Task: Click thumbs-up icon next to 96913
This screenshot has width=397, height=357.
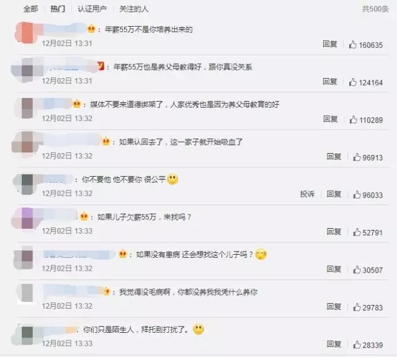Action: pos(357,157)
